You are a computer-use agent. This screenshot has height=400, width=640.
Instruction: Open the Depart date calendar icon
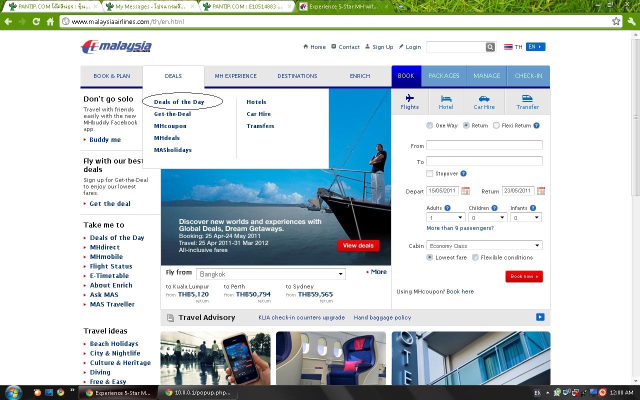coord(465,191)
